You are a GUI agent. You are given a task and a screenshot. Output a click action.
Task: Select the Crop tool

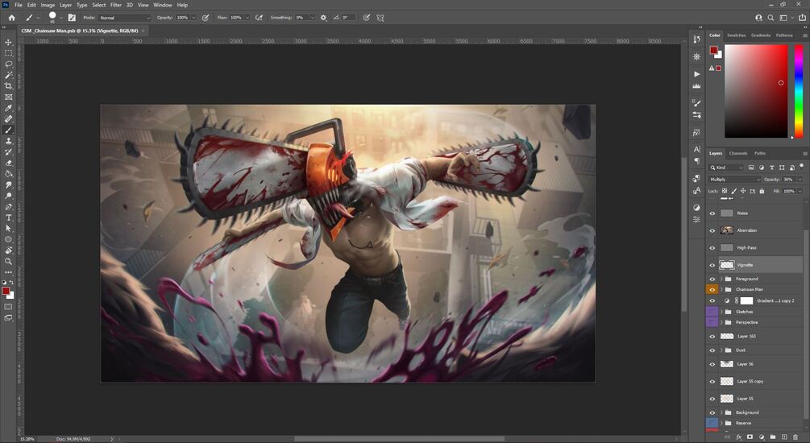point(8,85)
